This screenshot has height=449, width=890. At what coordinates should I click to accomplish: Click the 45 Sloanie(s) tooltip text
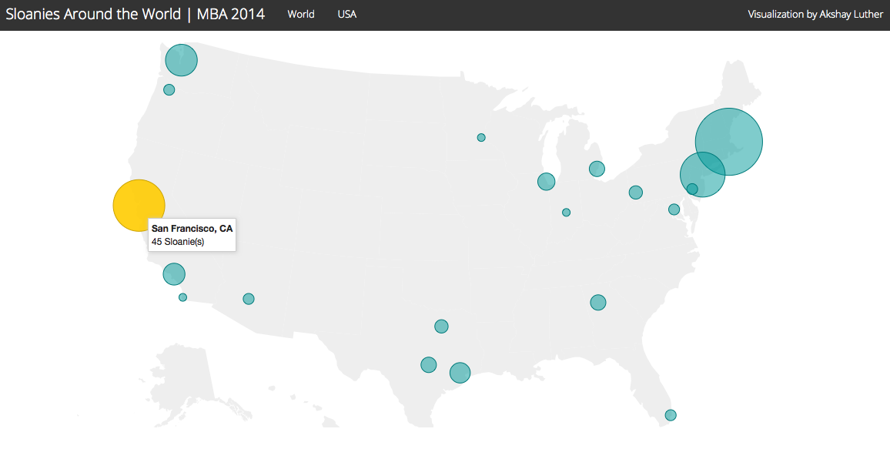[x=178, y=242]
